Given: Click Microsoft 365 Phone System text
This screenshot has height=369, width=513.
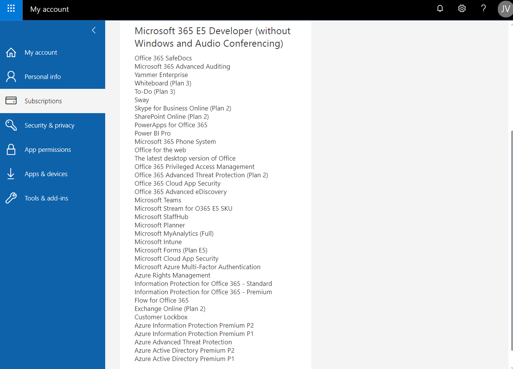Looking at the screenshot, I should [175, 142].
